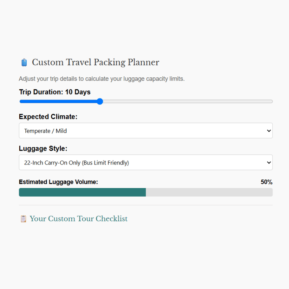This screenshot has width=289, height=289.
Task: Click the Luggage Style dropdown chevron arrow
Action: [x=269, y=163]
